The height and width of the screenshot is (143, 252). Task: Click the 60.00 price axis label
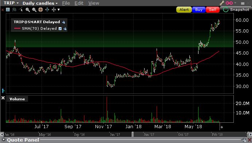[242, 20]
